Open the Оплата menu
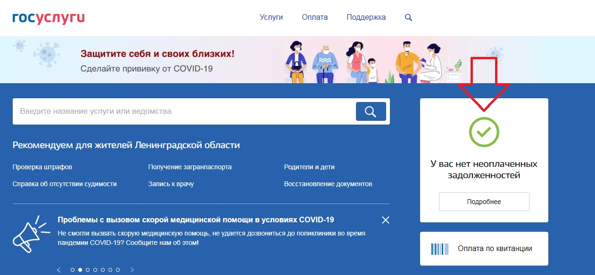This screenshot has width=595, height=275. click(314, 17)
